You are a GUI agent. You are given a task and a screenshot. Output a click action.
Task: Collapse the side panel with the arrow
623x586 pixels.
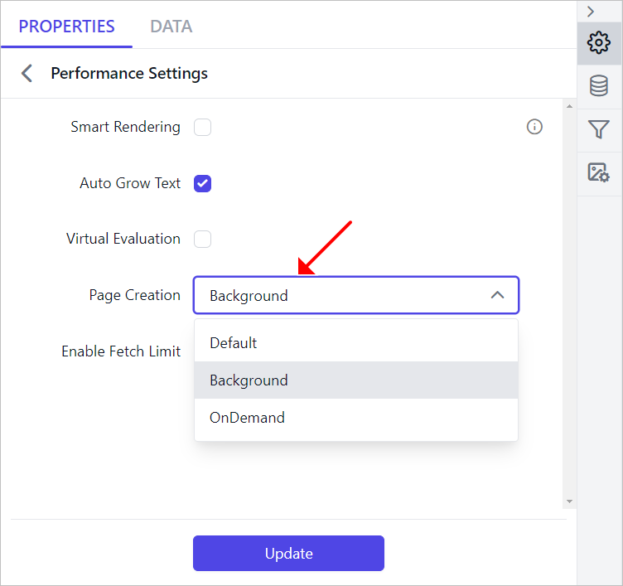coord(591,12)
